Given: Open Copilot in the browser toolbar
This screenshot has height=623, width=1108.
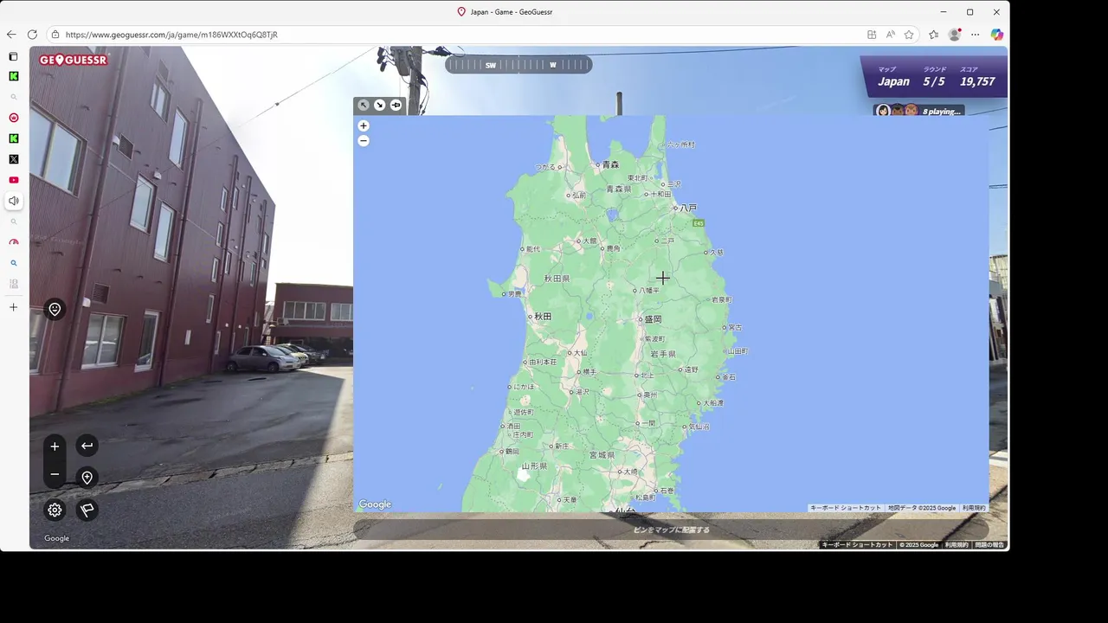Looking at the screenshot, I should pos(997,35).
